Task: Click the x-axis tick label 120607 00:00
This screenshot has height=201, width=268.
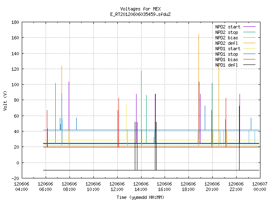Action: pyautogui.click(x=260, y=187)
